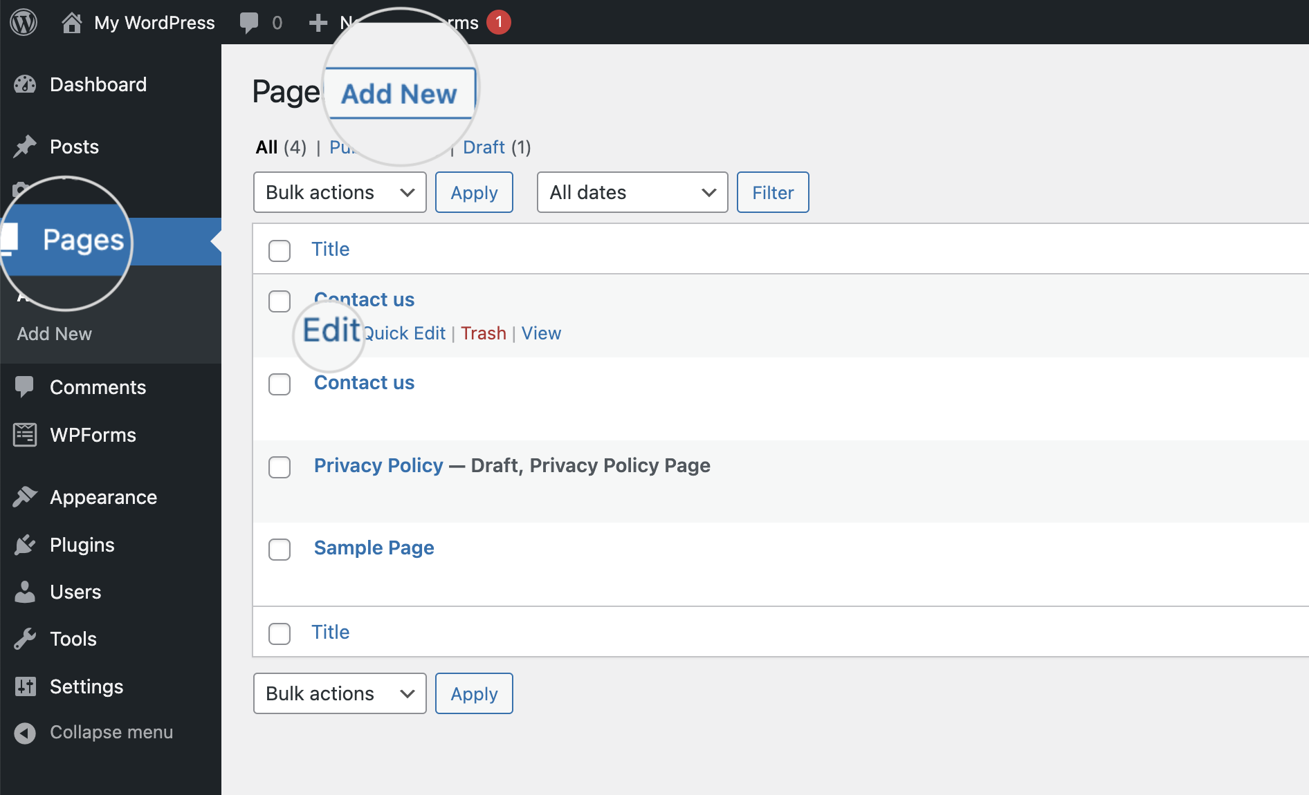The height and width of the screenshot is (795, 1309).
Task: Click the Posts pushpin icon
Action: [x=25, y=147]
